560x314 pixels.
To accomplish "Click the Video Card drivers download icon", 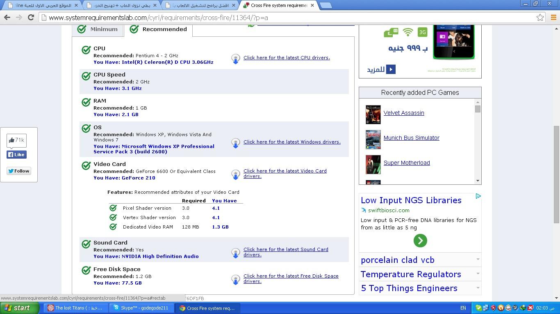I will point(235,175).
